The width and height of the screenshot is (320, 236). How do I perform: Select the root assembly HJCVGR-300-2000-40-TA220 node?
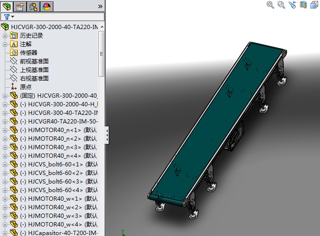click(x=54, y=27)
